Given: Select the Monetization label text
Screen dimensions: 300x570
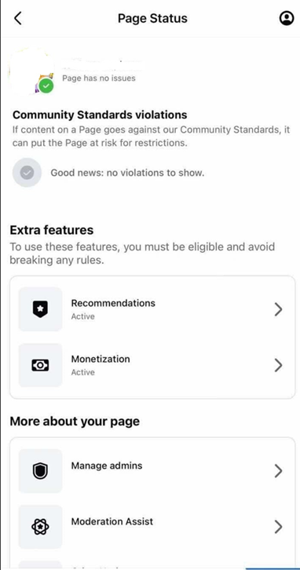Looking at the screenshot, I should [101, 359].
